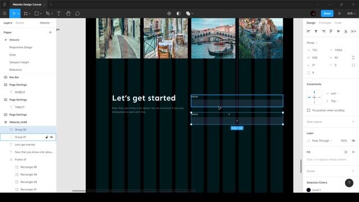
Task: Click the blue Share button
Action: pyautogui.click(x=327, y=13)
